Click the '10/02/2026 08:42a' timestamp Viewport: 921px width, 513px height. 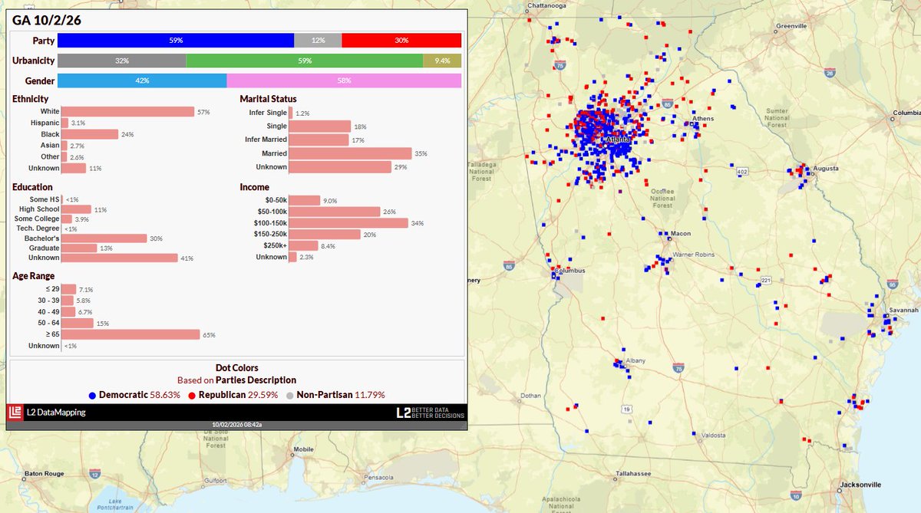(236, 425)
